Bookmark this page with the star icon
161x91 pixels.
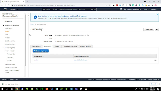[x=110, y=5]
